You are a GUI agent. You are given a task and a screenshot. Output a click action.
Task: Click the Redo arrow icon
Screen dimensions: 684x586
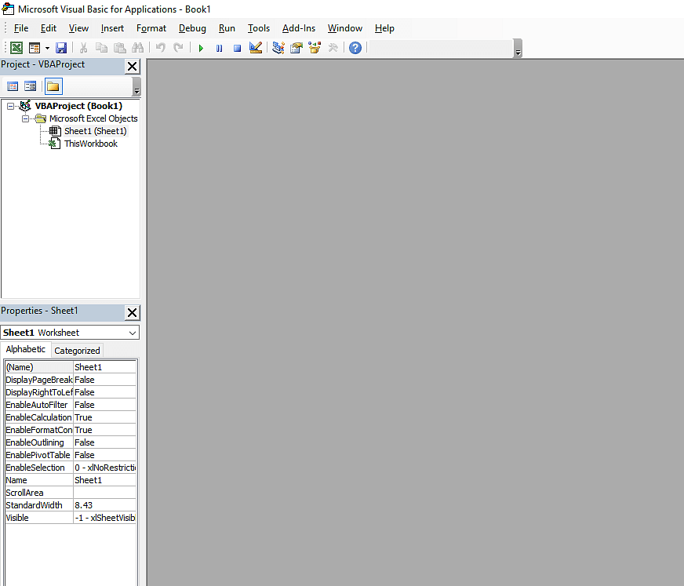click(x=178, y=48)
